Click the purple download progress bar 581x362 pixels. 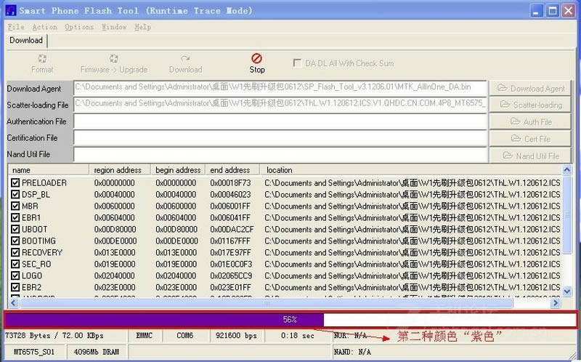pos(163,319)
